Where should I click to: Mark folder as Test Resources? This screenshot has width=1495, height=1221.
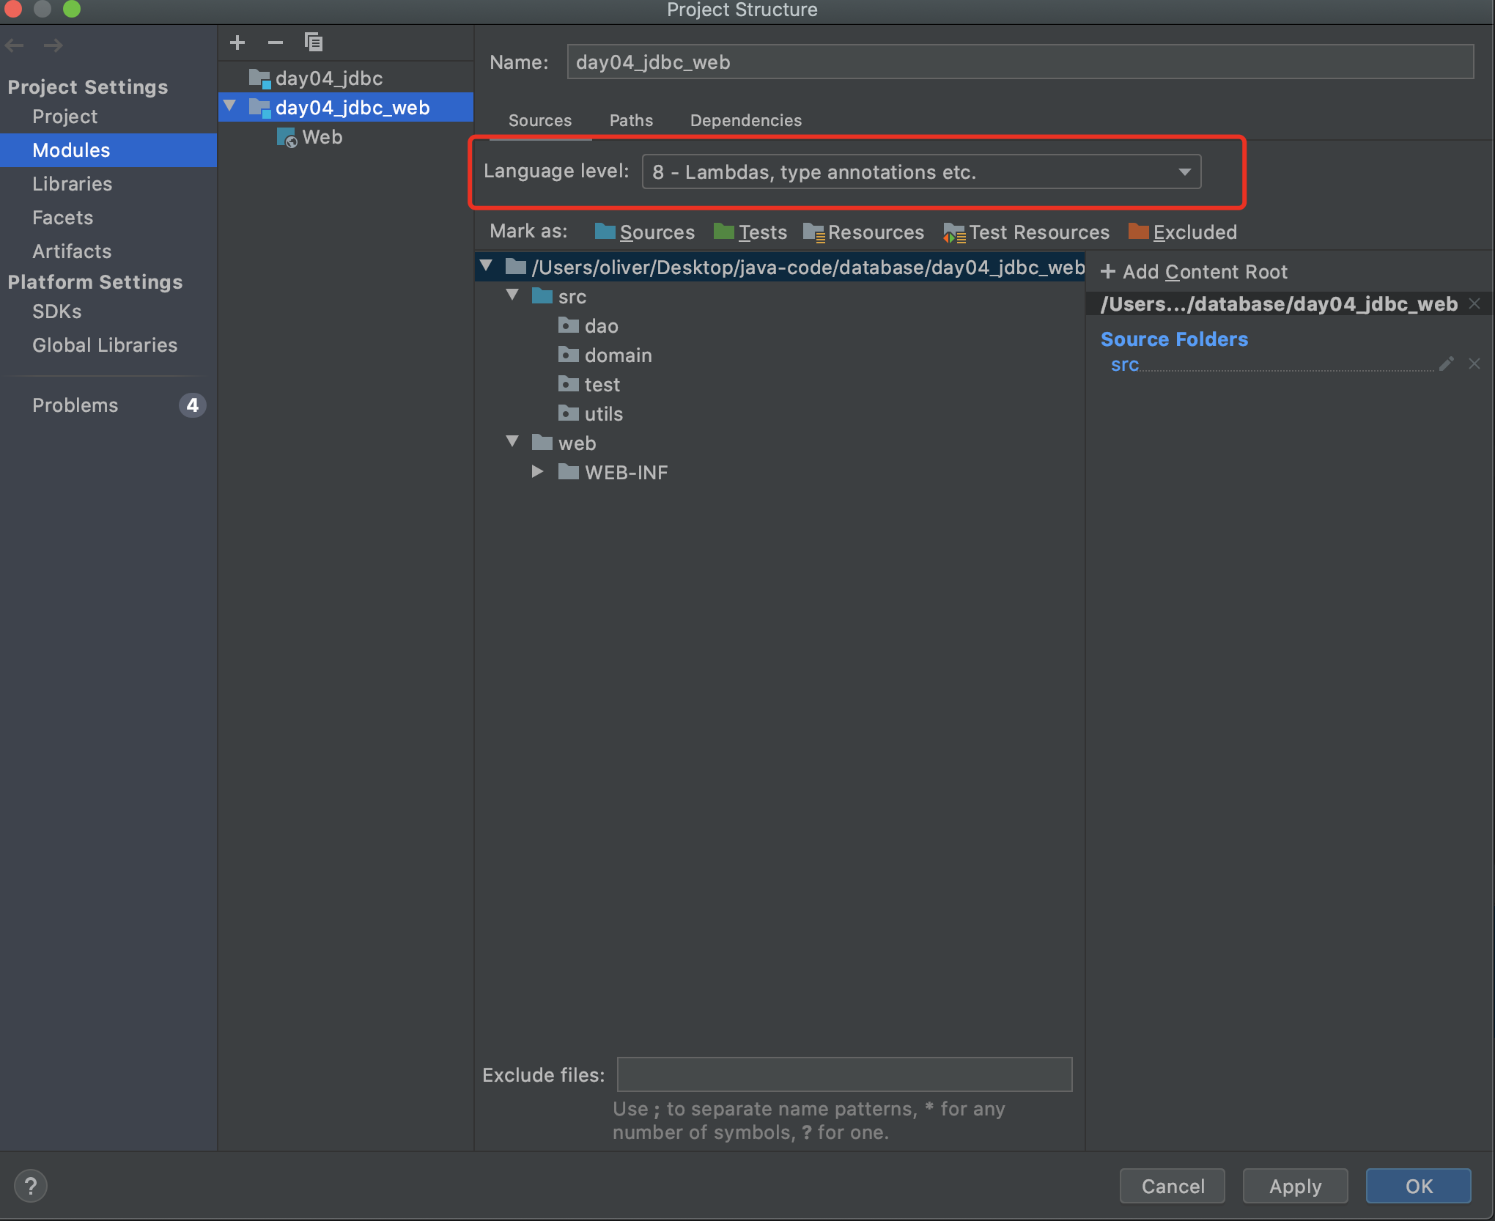pyautogui.click(x=1026, y=232)
